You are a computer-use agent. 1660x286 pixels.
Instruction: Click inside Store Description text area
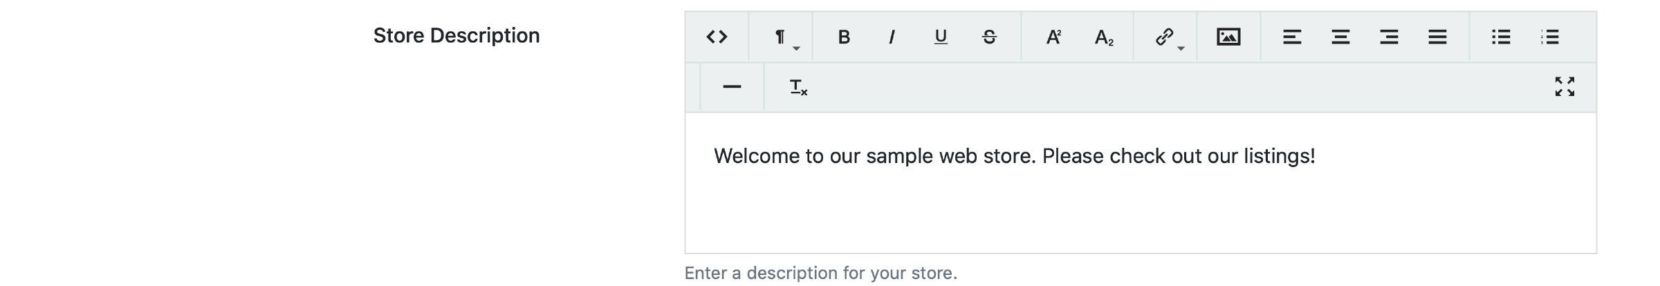1140,200
